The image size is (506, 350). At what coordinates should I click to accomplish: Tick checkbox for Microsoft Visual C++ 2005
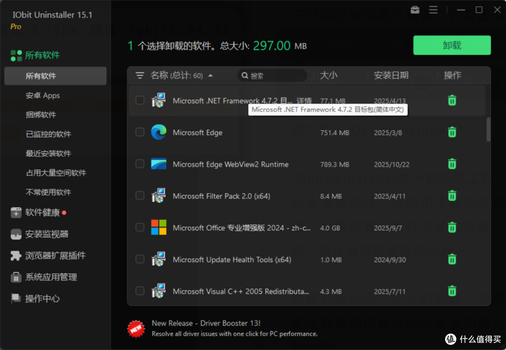(140, 291)
